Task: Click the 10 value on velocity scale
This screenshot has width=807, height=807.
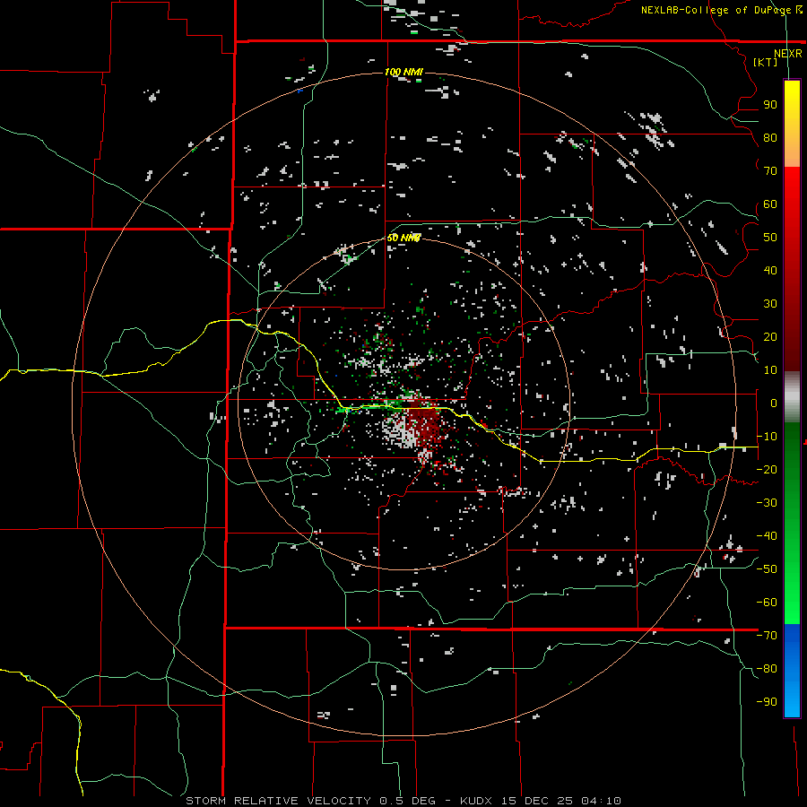Action: [770, 370]
